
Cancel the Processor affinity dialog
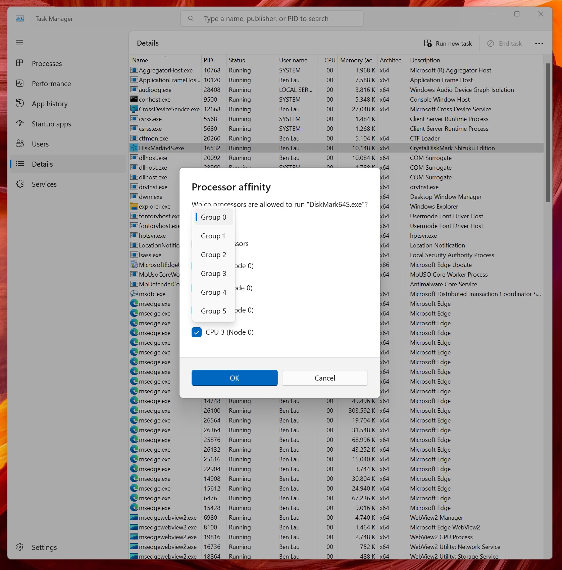[325, 378]
